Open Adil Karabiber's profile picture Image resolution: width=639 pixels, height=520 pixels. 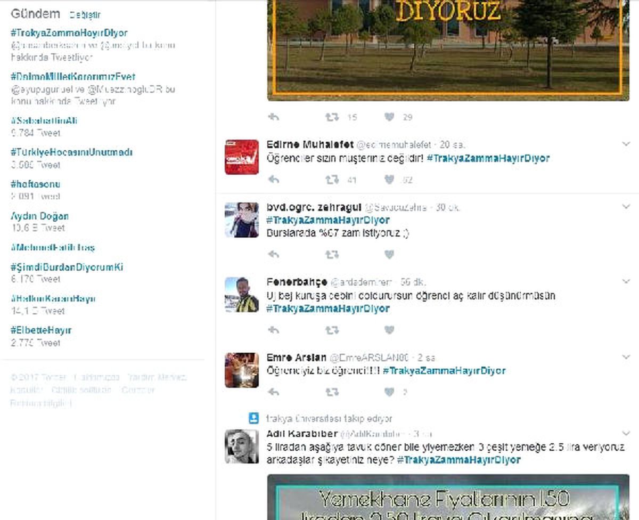click(x=242, y=446)
